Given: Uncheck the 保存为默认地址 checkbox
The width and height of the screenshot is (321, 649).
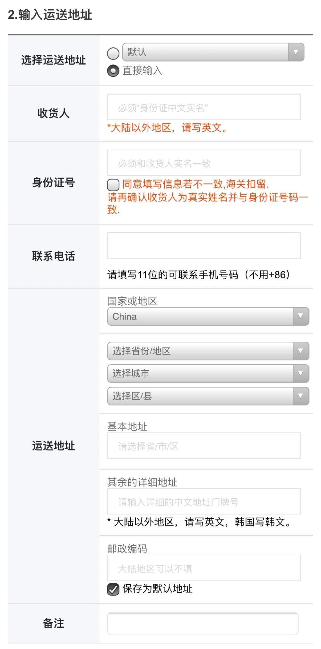Looking at the screenshot, I should pyautogui.click(x=113, y=589).
